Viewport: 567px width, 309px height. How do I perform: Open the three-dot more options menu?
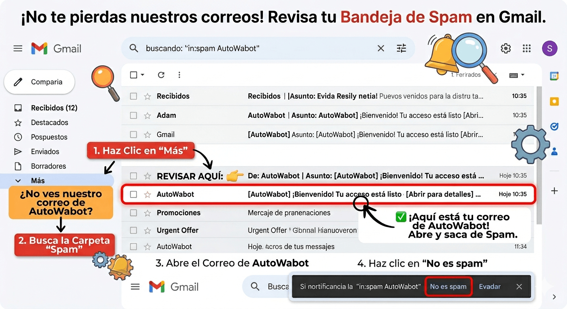(x=179, y=75)
